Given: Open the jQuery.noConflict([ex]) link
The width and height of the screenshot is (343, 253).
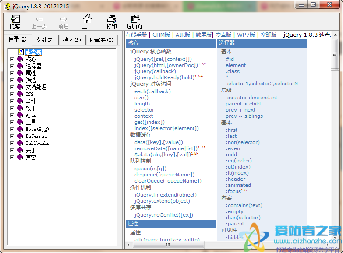Looking at the screenshot, I should click(164, 215).
